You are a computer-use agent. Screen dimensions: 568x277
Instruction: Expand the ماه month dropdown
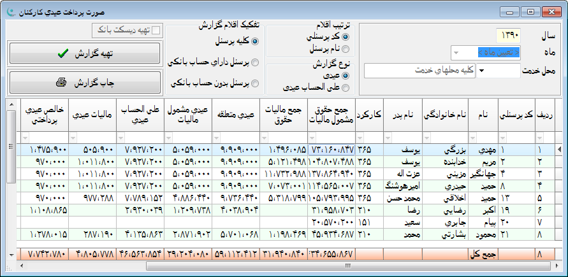click(456, 52)
